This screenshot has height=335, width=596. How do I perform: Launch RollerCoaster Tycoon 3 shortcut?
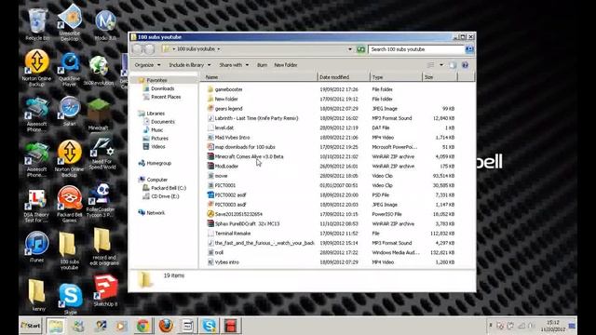(x=101, y=200)
